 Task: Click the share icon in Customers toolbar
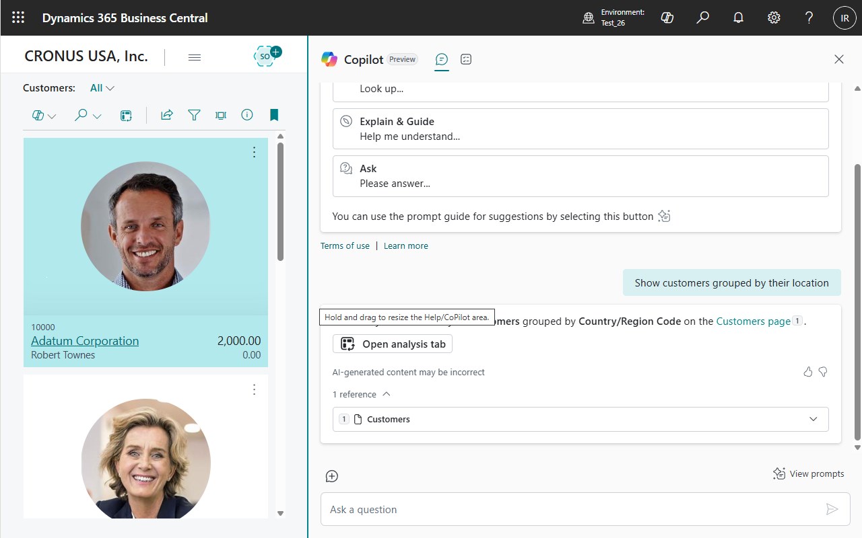166,115
